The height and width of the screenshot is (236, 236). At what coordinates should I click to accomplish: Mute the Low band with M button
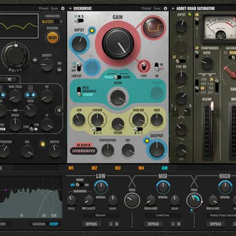point(116,224)
